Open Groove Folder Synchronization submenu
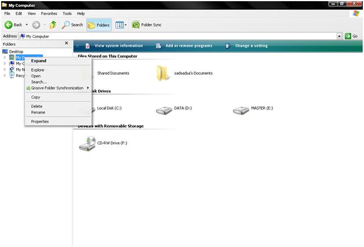The width and height of the screenshot is (364, 247). [59, 88]
